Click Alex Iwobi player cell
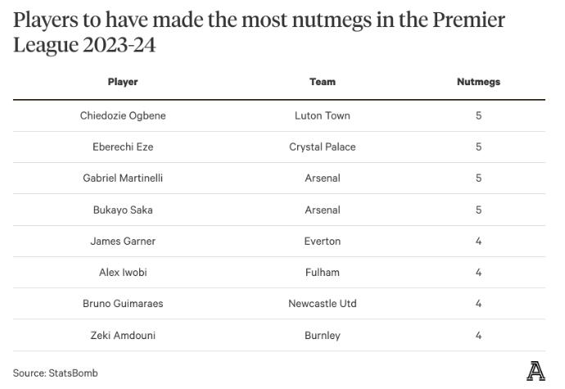The image size is (565, 389). tap(123, 272)
